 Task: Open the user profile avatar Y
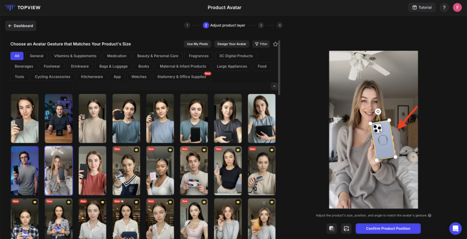pos(457,7)
